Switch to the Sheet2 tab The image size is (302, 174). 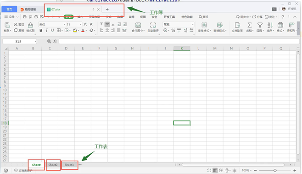(x=53, y=165)
